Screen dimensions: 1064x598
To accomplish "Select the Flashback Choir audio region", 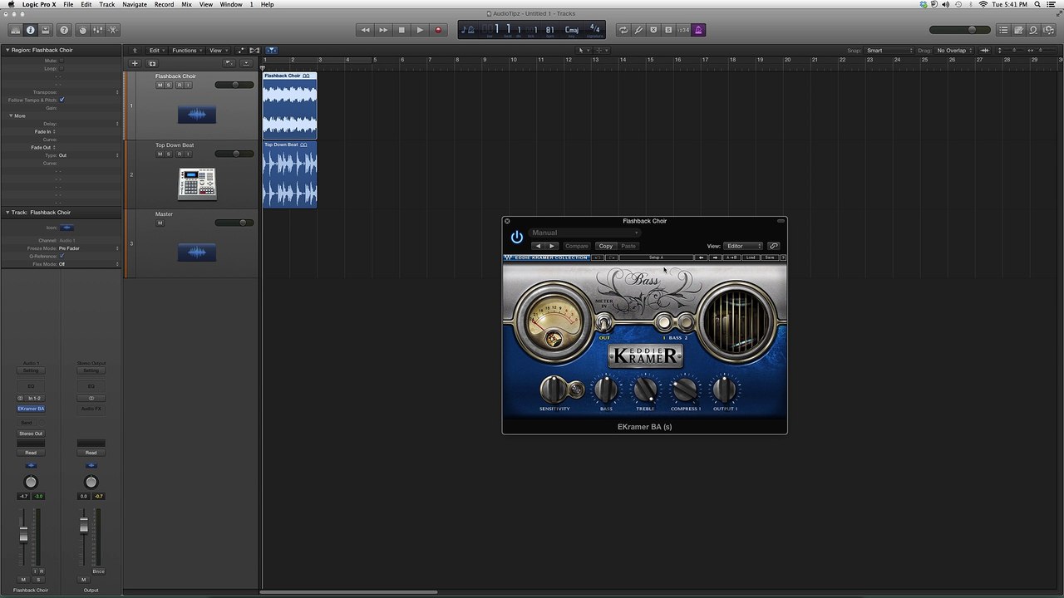I will pyautogui.click(x=289, y=105).
